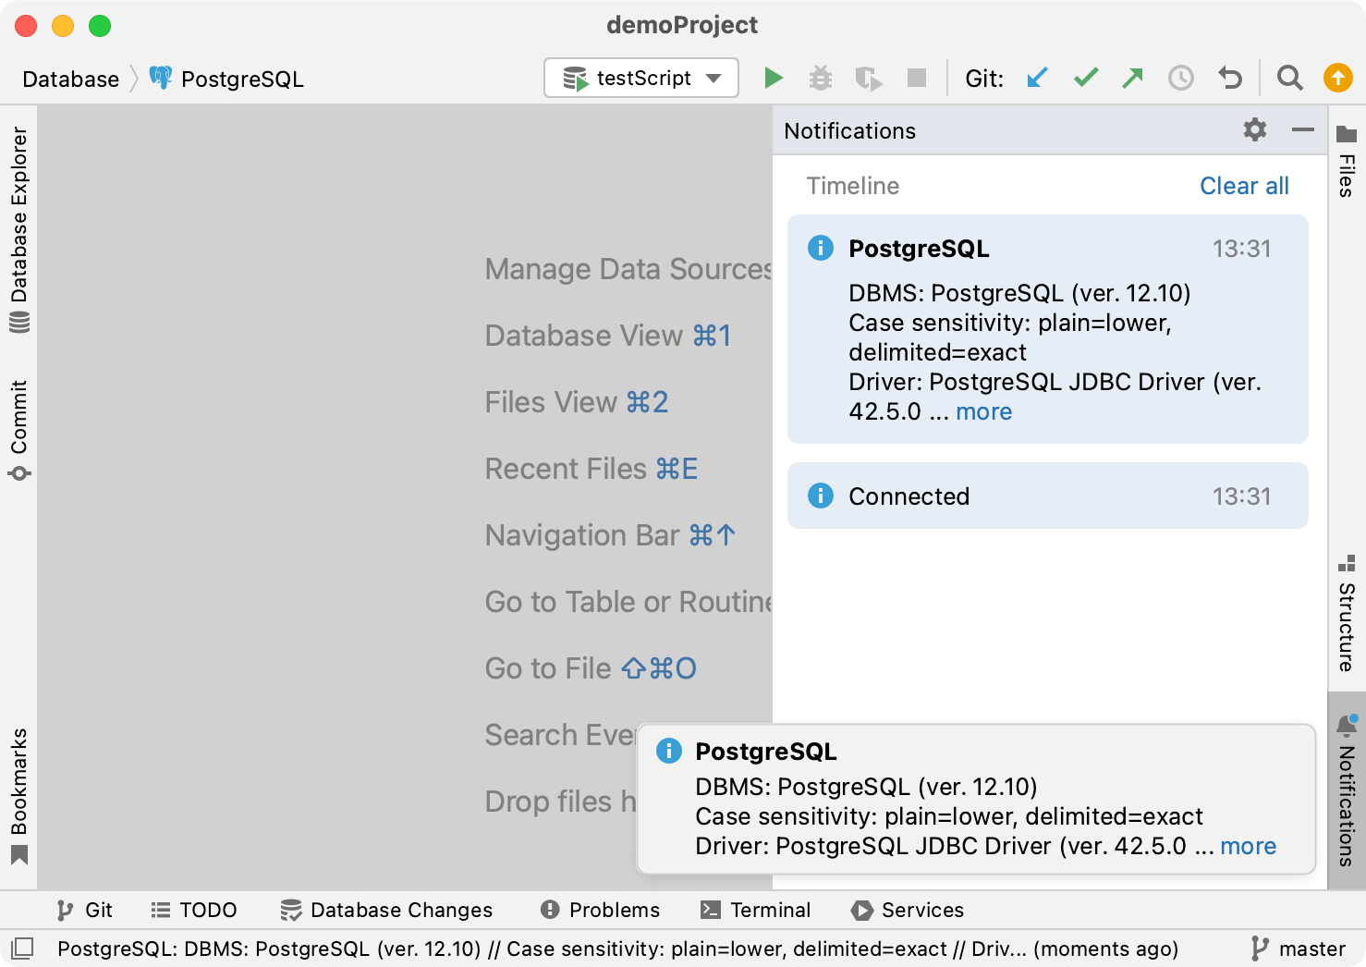The width and height of the screenshot is (1366, 967).
Task: Expand the PostgreSQL notification via more
Action: 983,411
